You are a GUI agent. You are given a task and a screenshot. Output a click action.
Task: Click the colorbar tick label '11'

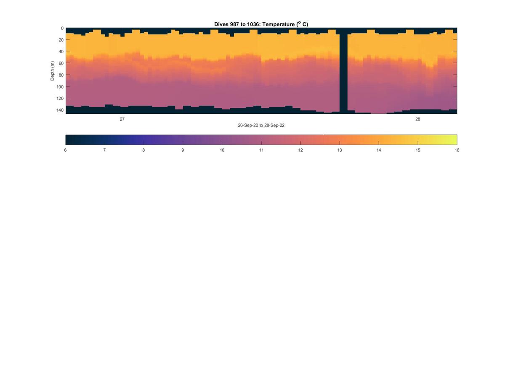(x=261, y=150)
